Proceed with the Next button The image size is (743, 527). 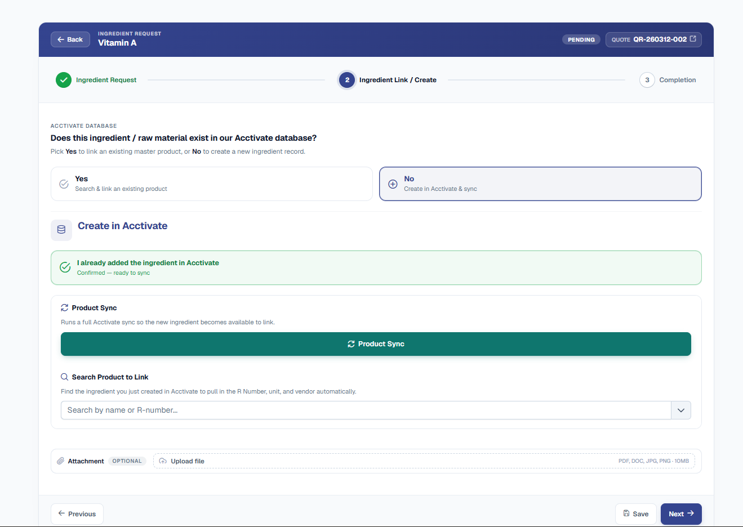point(681,514)
